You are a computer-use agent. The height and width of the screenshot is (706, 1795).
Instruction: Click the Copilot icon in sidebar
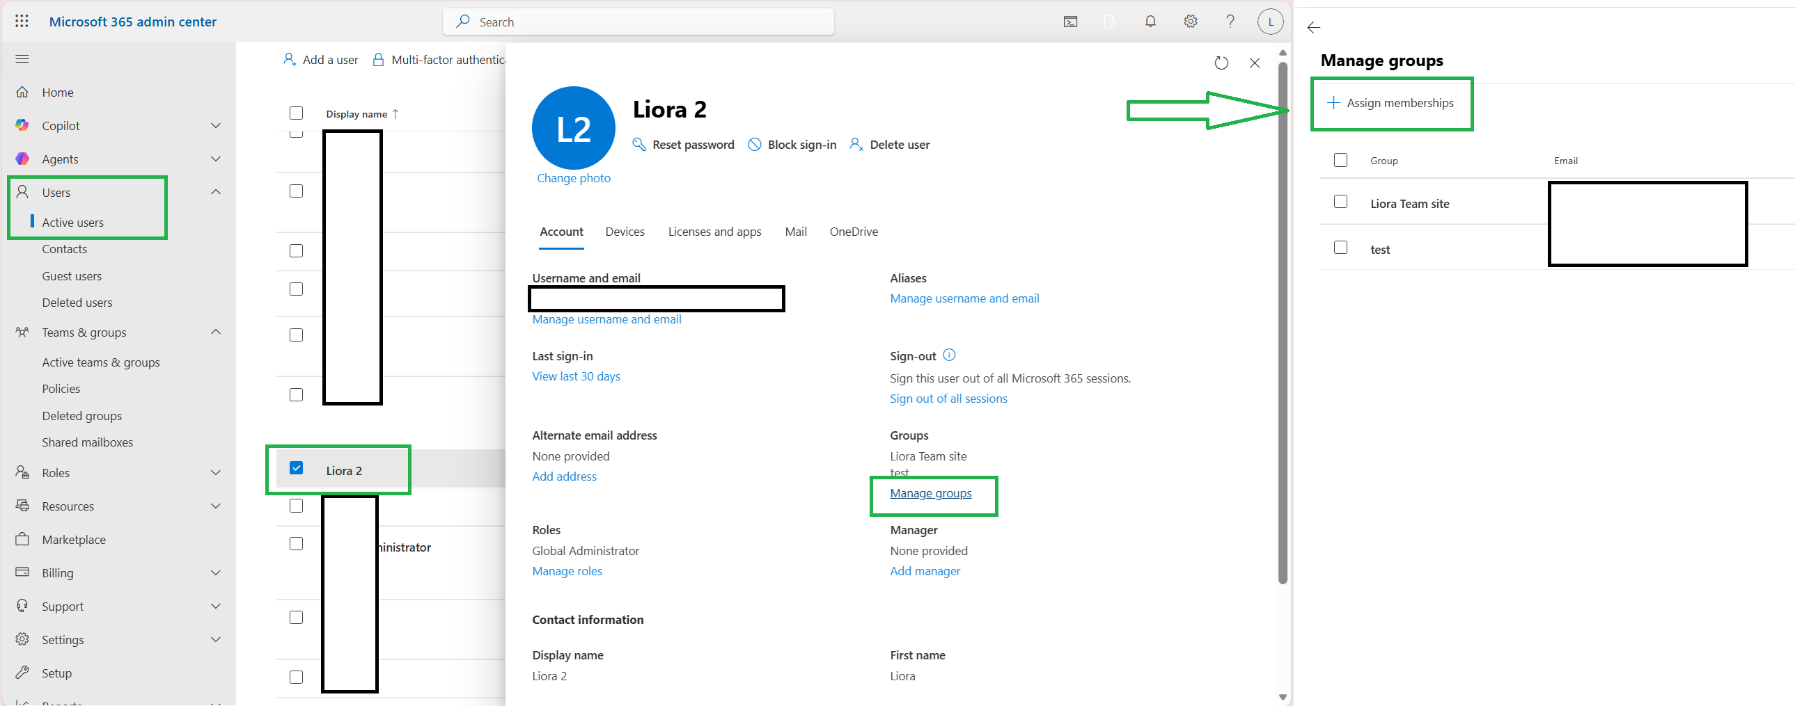[x=22, y=125]
